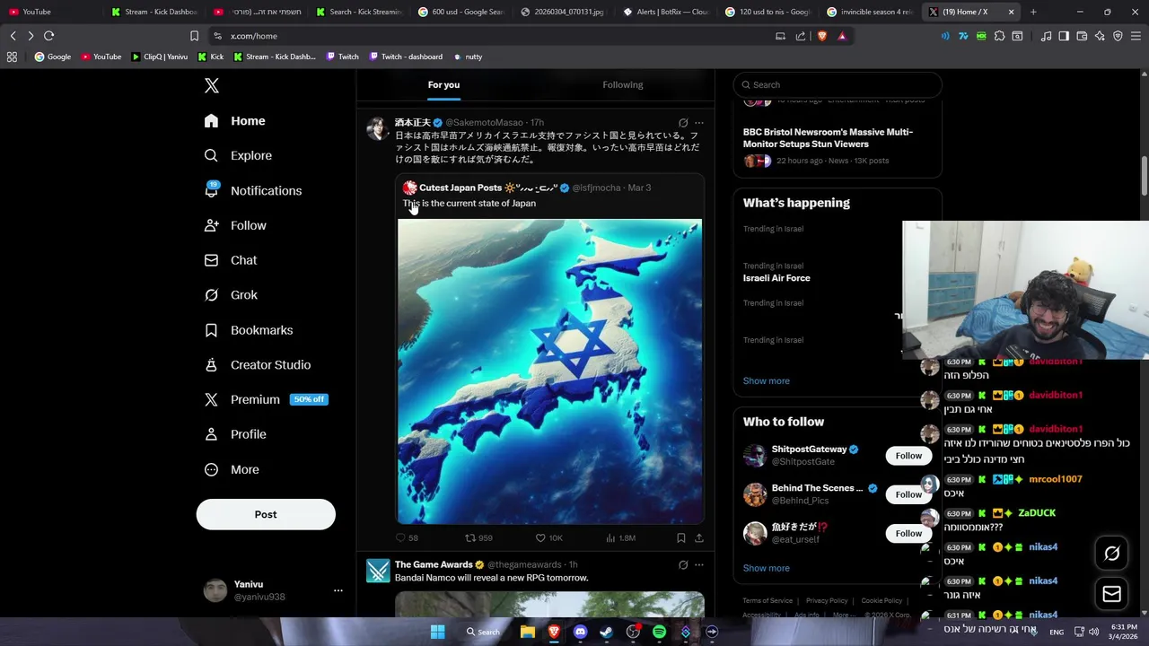Toggle browser sidebar panel icon

point(1064,36)
